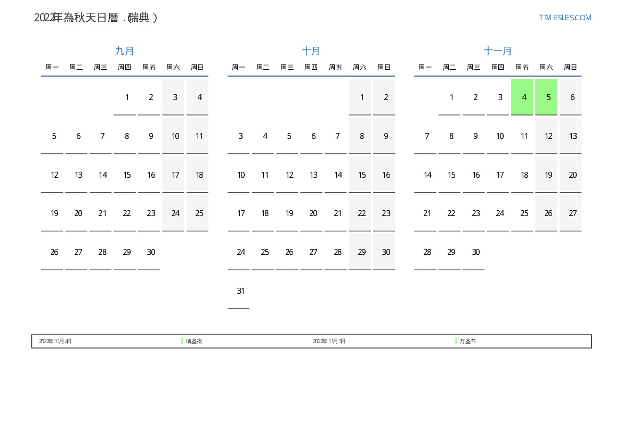Screen dimensions: 623x440
Task: Click the 万圣节 holiday label
Action: point(467,341)
